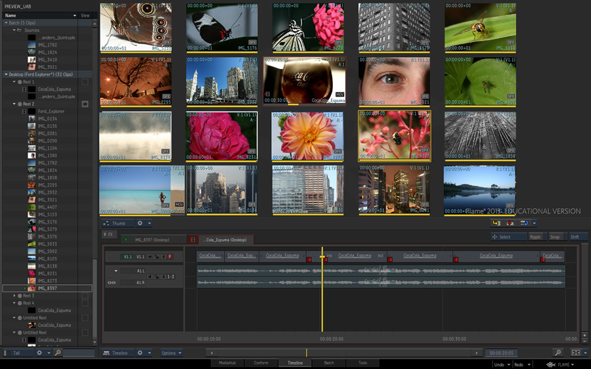Select the Coca-Cola glass thumbnail
Viewport: 591px width, 369px height.
(304, 81)
